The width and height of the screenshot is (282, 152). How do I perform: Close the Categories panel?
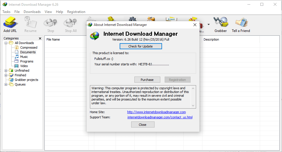pos(40,38)
